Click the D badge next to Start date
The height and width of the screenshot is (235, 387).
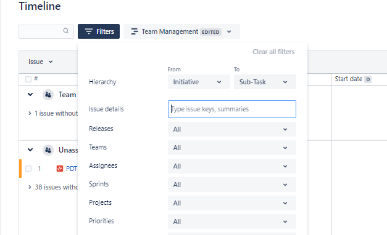(368, 79)
